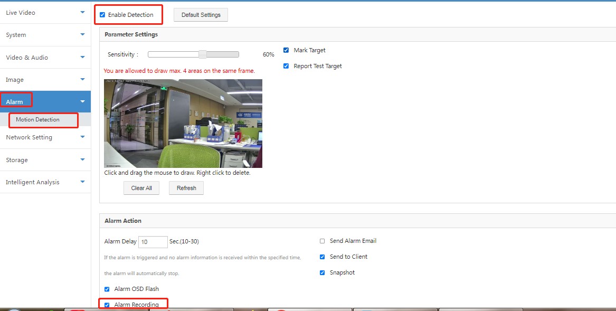Enable the Send Alarm Email checkbox

click(x=323, y=241)
